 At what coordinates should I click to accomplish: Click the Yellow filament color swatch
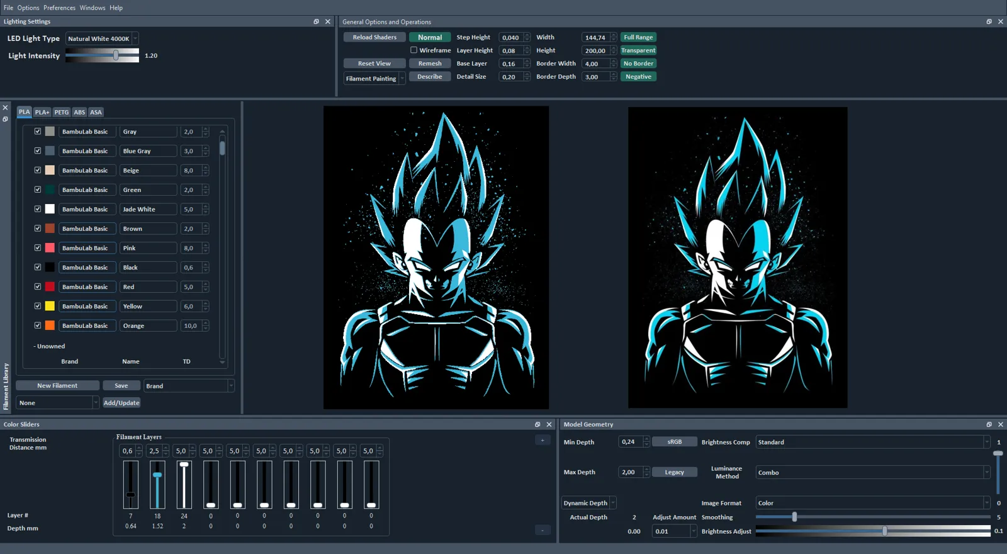click(x=50, y=306)
